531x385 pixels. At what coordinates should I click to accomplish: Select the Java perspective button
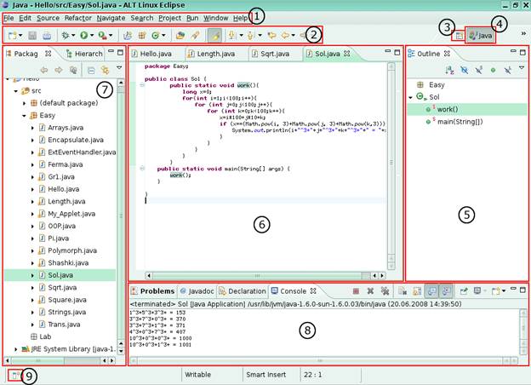[x=481, y=36]
